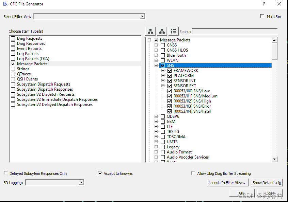
Task: Click the tree vertical scrollbar thumb
Action: tap(274, 52)
